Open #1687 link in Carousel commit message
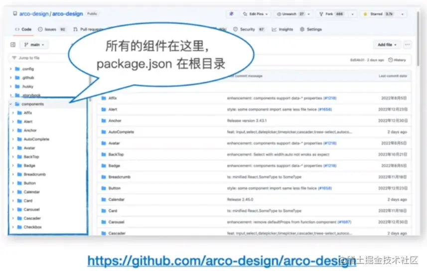The width and height of the screenshot is (427, 274). [344, 222]
